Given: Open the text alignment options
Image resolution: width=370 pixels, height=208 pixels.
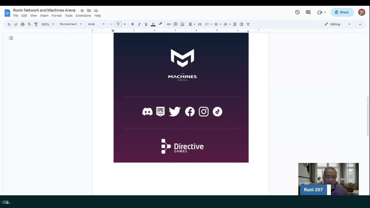Looking at the screenshot, I should (192, 24).
